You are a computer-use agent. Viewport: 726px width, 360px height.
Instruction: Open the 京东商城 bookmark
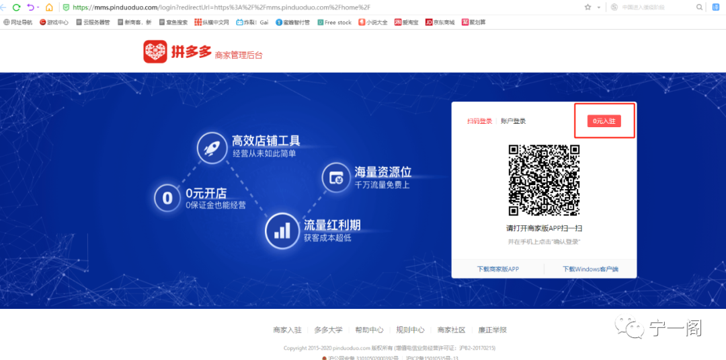[440, 22]
